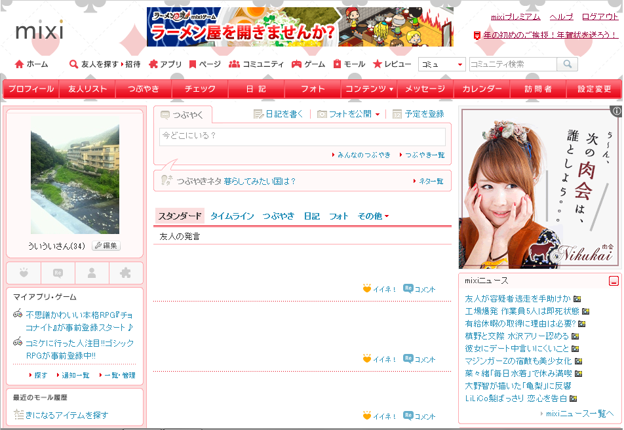Collapse the mixiニュース panel

coord(614,281)
